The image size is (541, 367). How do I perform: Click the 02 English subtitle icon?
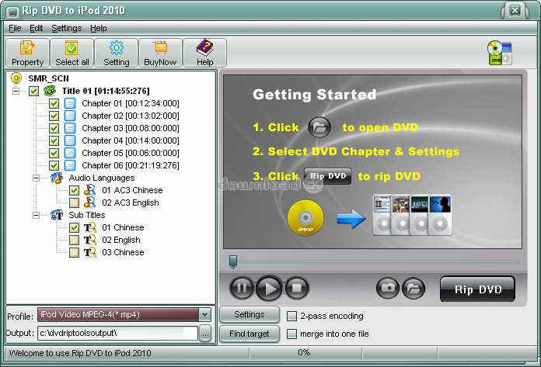point(89,240)
